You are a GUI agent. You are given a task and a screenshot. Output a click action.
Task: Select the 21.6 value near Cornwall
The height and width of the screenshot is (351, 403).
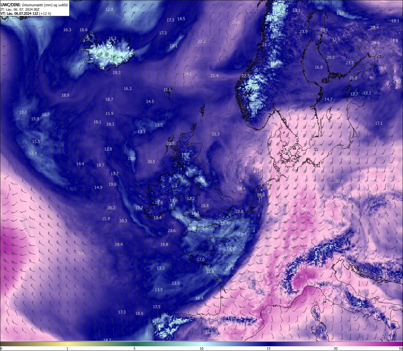172,230
